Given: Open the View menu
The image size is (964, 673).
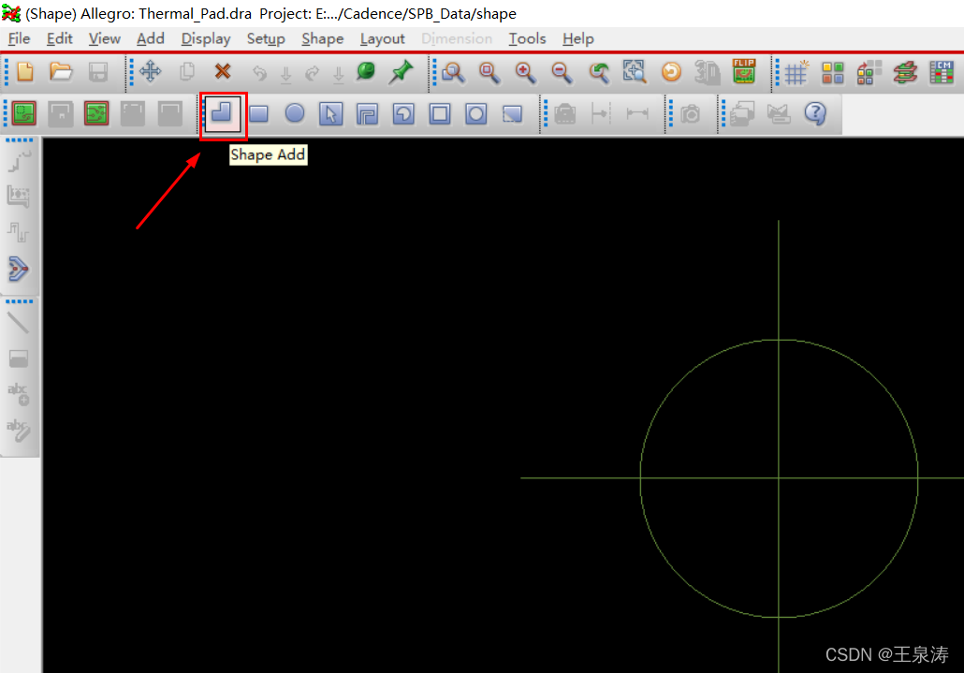Looking at the screenshot, I should [x=105, y=38].
